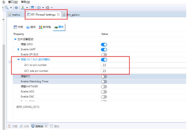The height and width of the screenshot is (130, 189).
Task: Toggle the 使能 I2C1 BUS switch
Action: click(x=104, y=60)
